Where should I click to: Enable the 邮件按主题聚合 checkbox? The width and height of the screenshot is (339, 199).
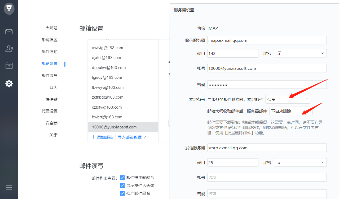122,177
